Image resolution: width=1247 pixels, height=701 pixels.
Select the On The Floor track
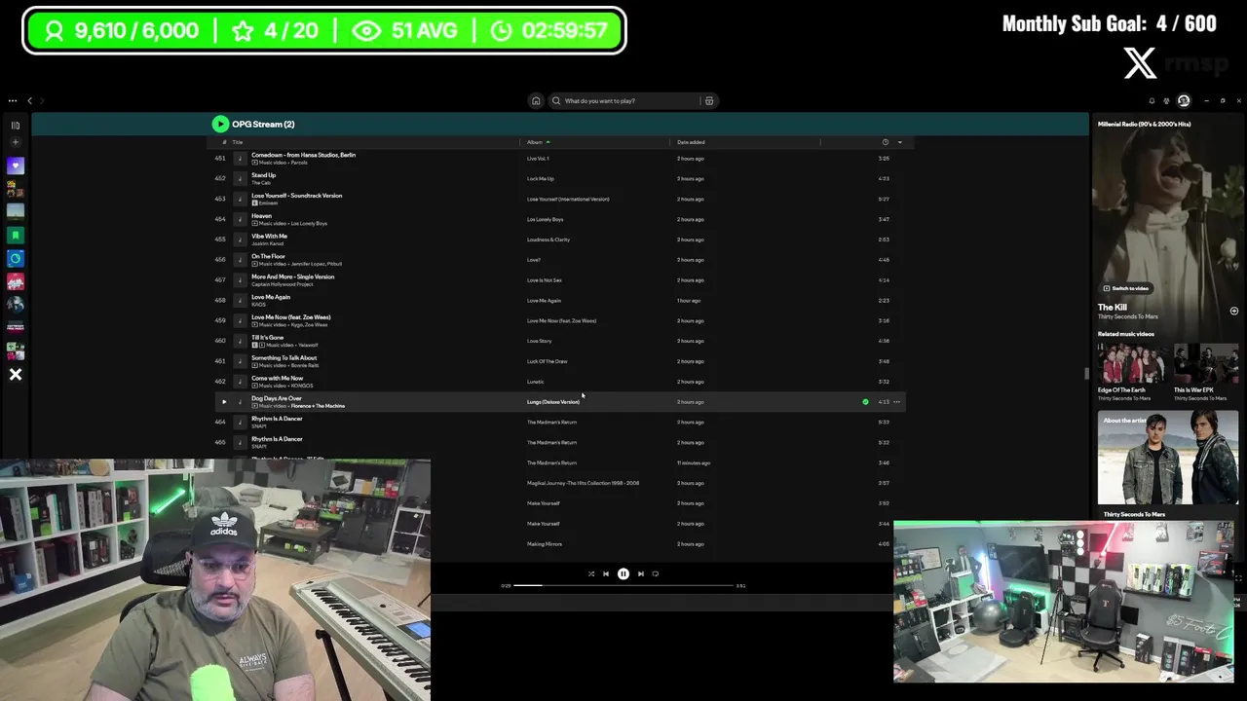pyautogui.click(x=268, y=256)
